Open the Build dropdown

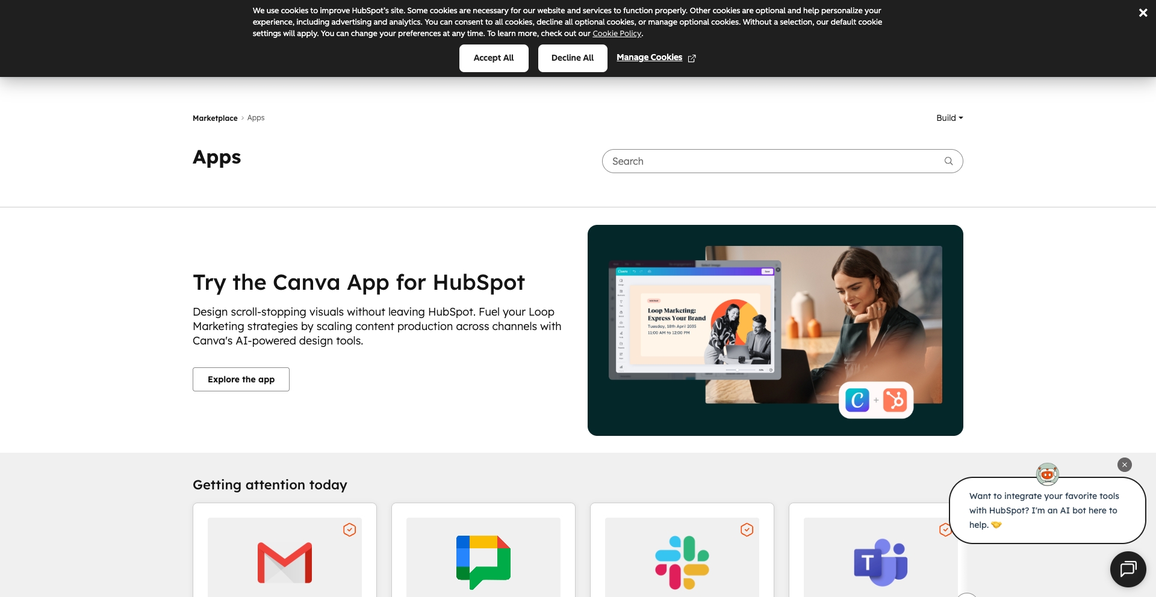949,118
